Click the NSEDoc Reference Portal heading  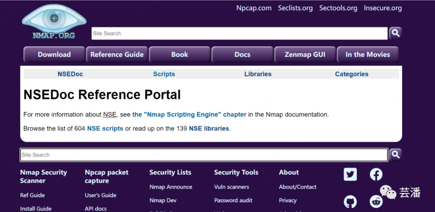102,95
